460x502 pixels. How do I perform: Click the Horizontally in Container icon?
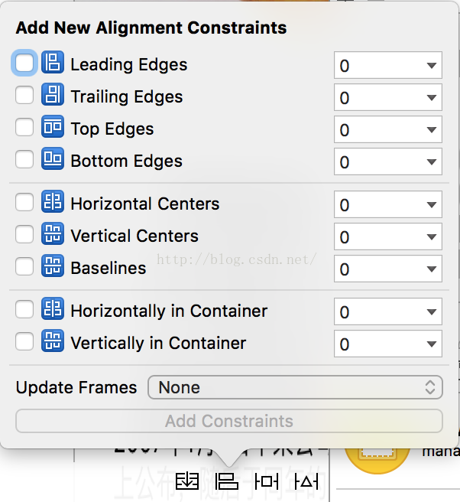53,310
